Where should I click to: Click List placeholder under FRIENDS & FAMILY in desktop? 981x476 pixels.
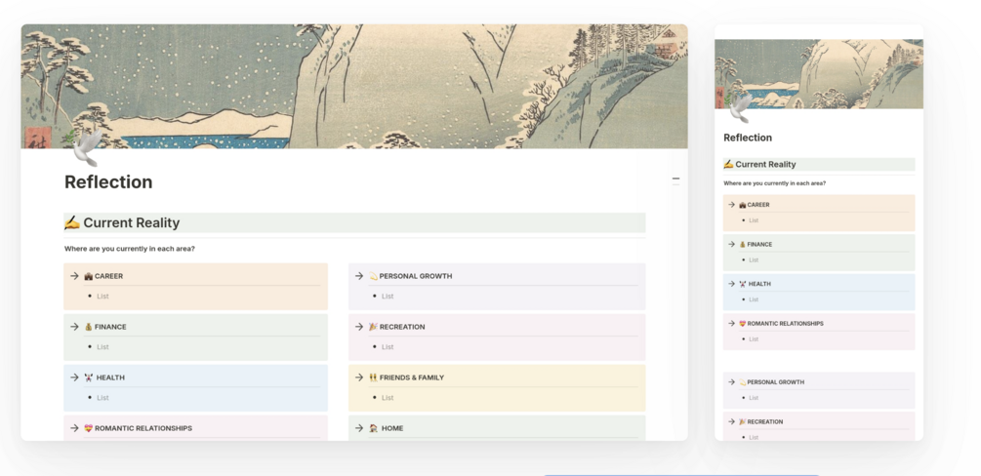click(x=388, y=398)
